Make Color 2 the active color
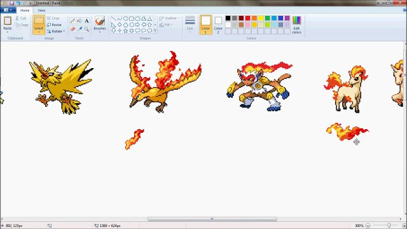 (x=218, y=25)
